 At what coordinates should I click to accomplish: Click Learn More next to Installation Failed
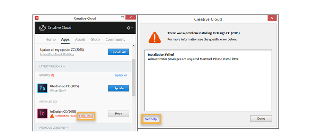click(86, 116)
